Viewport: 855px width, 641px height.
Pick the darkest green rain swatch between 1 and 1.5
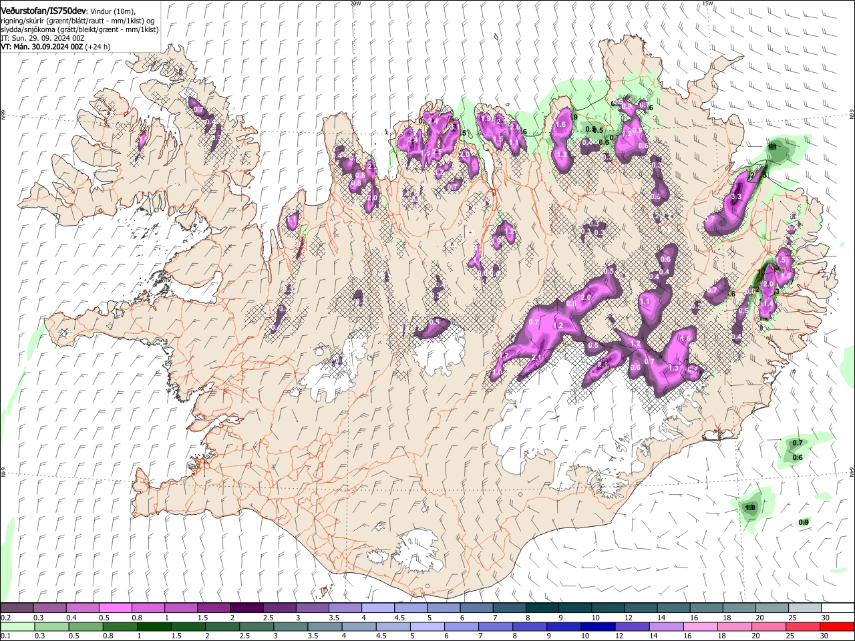click(x=154, y=626)
